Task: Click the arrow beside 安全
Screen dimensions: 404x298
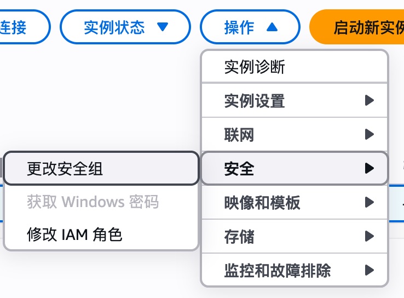Action: [x=369, y=169]
